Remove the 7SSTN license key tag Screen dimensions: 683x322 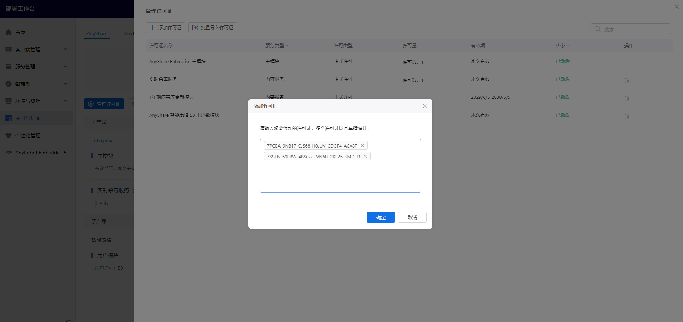(365, 156)
